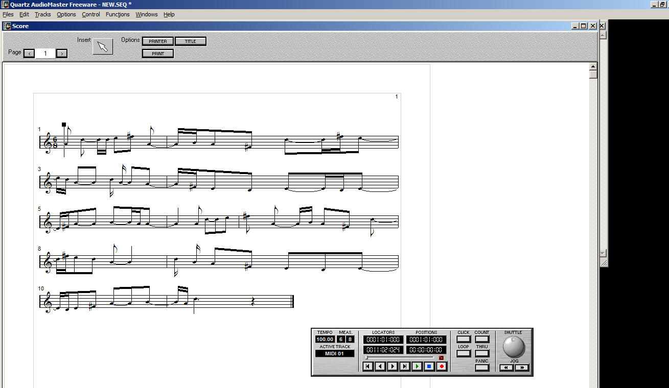Go to the next score page
This screenshot has width=669, height=388.
[x=61, y=54]
